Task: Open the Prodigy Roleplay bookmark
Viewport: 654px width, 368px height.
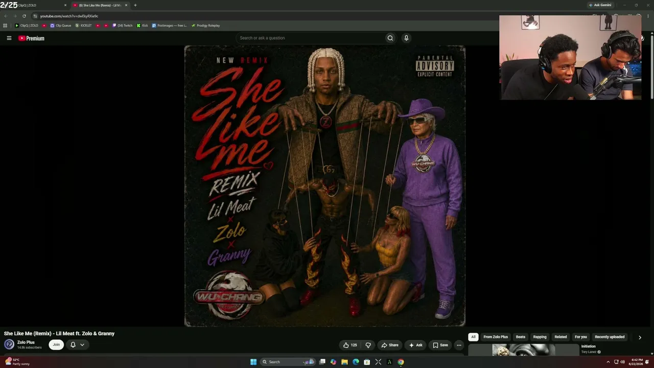Action: coord(205,26)
